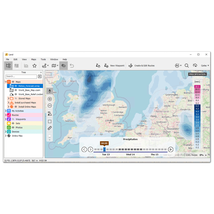Image resolution: width=214 pixels, height=214 pixels.
Task: Toggle hidden eye of Stored Maps
Action: pos(16,98)
